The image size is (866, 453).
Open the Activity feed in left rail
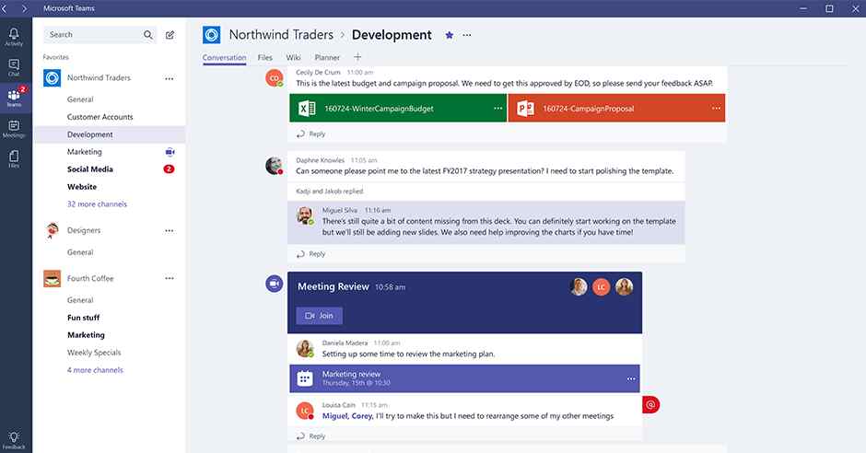[14, 36]
